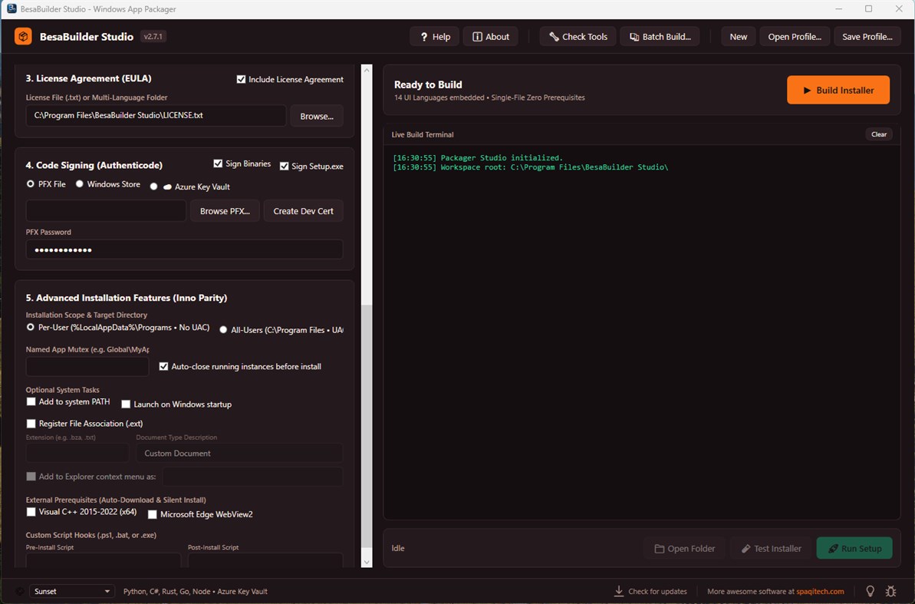Click the app icon in the title bar
The image size is (915, 604).
click(x=11, y=8)
